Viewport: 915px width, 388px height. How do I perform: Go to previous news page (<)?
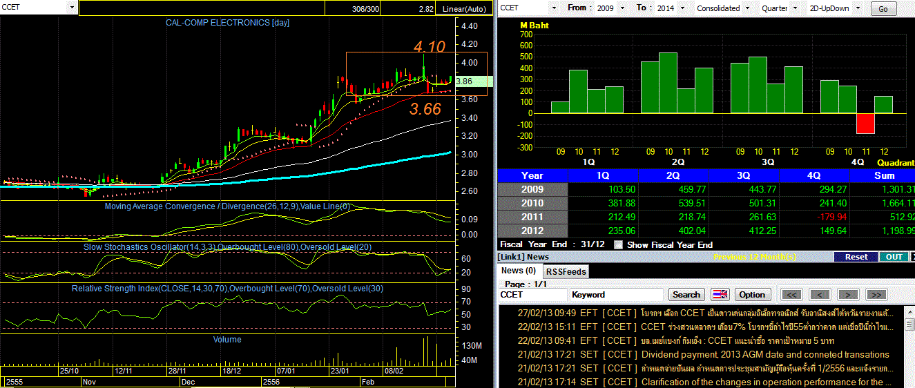coord(820,294)
